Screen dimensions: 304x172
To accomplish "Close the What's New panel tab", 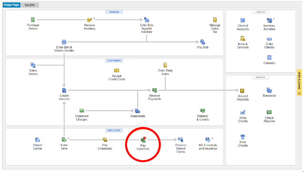I will [x=299, y=94].
